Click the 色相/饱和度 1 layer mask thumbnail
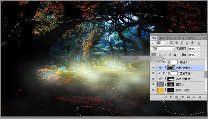Screen dimensions: 208x119 tap(171, 68)
